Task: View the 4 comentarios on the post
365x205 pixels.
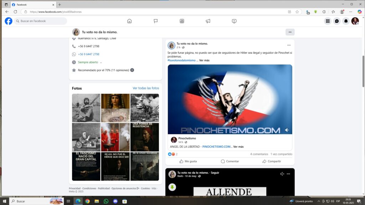Action: point(259,154)
